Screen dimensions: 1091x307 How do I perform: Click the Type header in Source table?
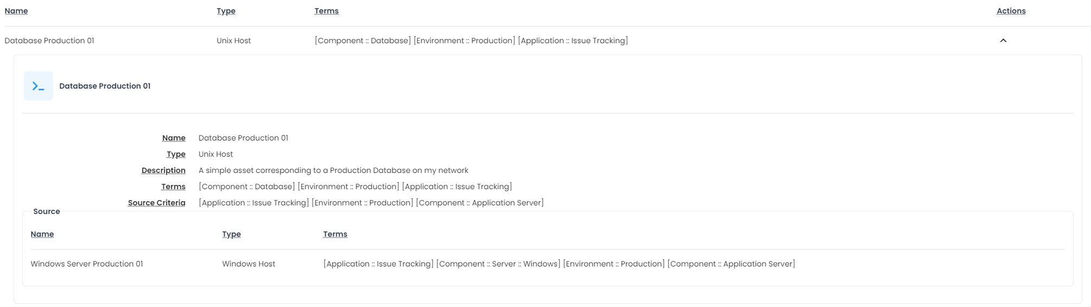tap(231, 234)
